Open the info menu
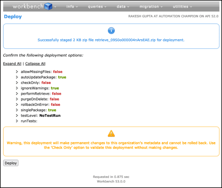The image size is (222, 188). tap(72, 7)
